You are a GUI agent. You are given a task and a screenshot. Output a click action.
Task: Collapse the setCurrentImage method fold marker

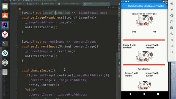[x=17, y=46]
